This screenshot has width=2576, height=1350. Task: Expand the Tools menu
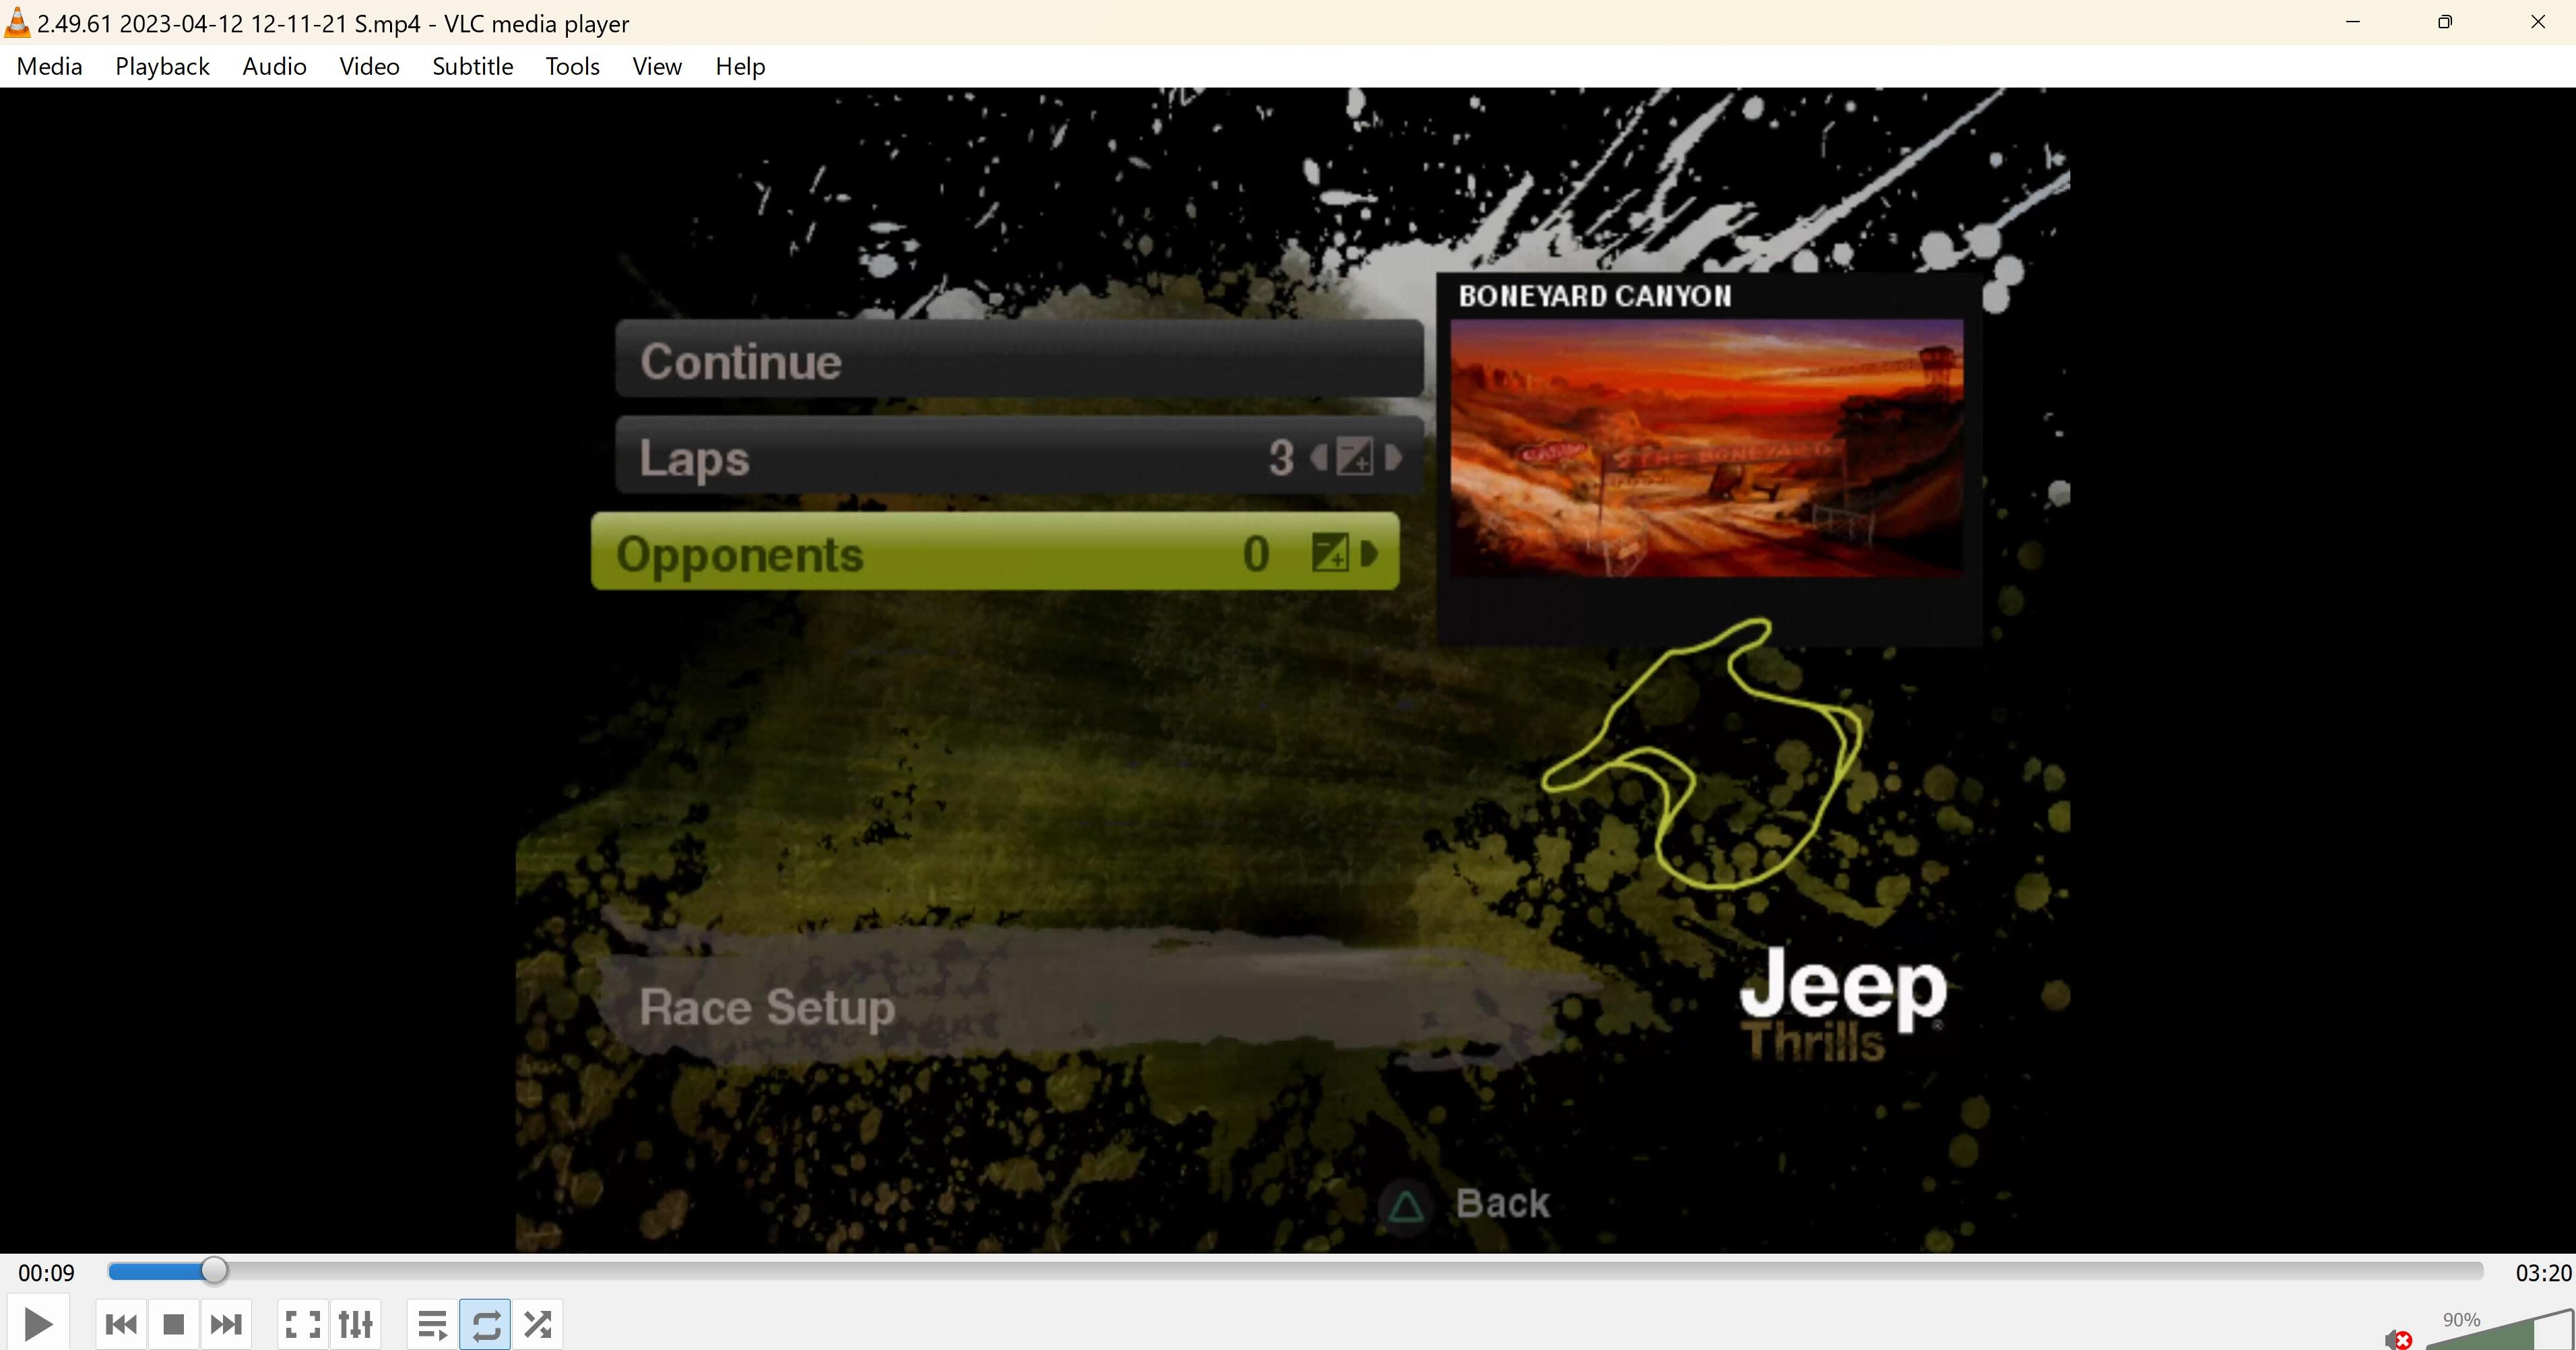click(572, 66)
